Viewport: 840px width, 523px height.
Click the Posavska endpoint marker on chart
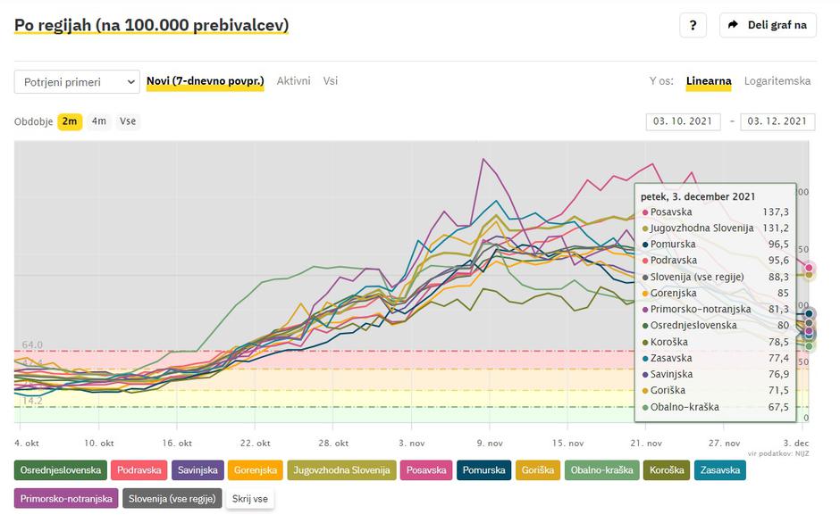pos(809,267)
